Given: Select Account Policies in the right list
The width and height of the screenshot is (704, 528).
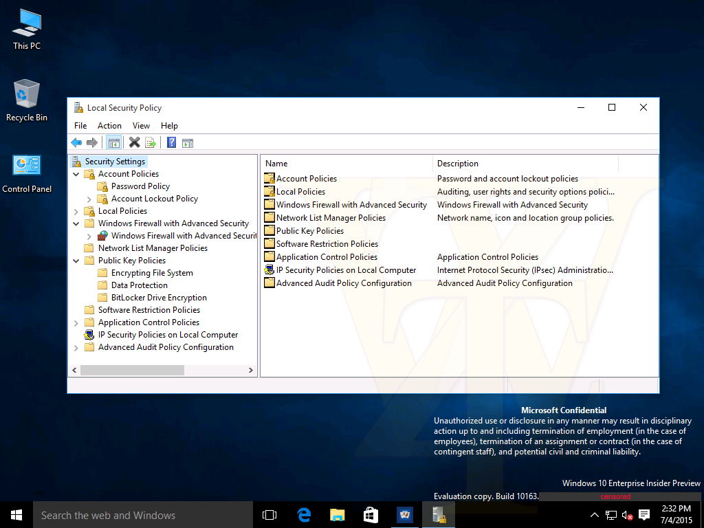Looking at the screenshot, I should pyautogui.click(x=307, y=179).
